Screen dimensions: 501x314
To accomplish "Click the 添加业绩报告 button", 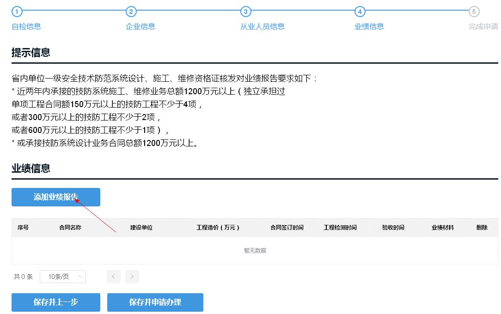I will [55, 197].
